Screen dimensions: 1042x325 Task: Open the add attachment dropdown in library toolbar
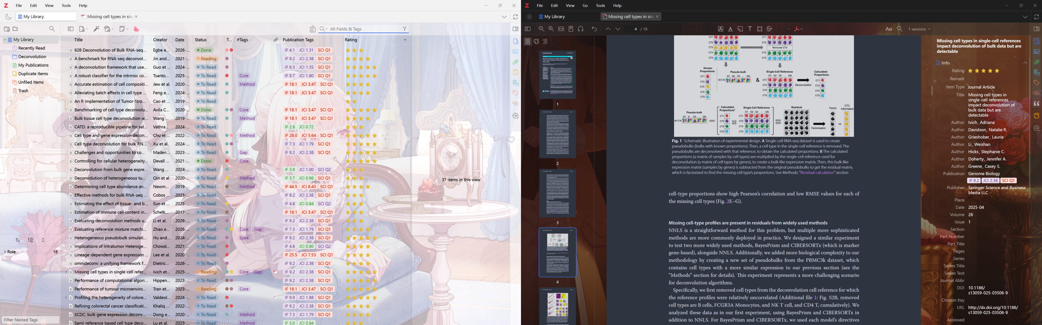click(x=109, y=29)
